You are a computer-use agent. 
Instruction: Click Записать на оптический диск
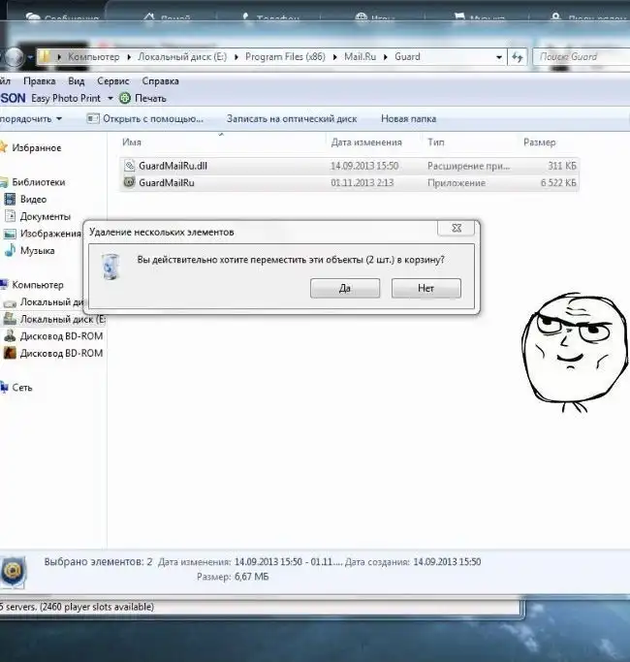click(x=291, y=119)
